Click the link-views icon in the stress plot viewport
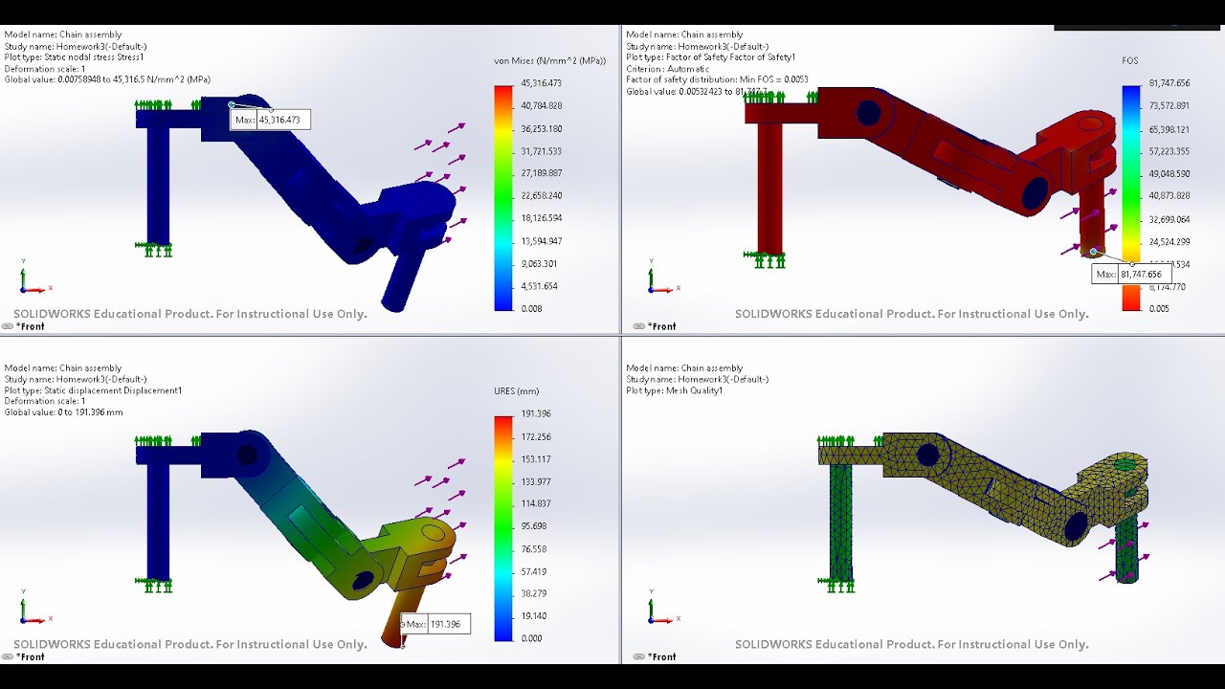1225x689 pixels. click(8, 326)
